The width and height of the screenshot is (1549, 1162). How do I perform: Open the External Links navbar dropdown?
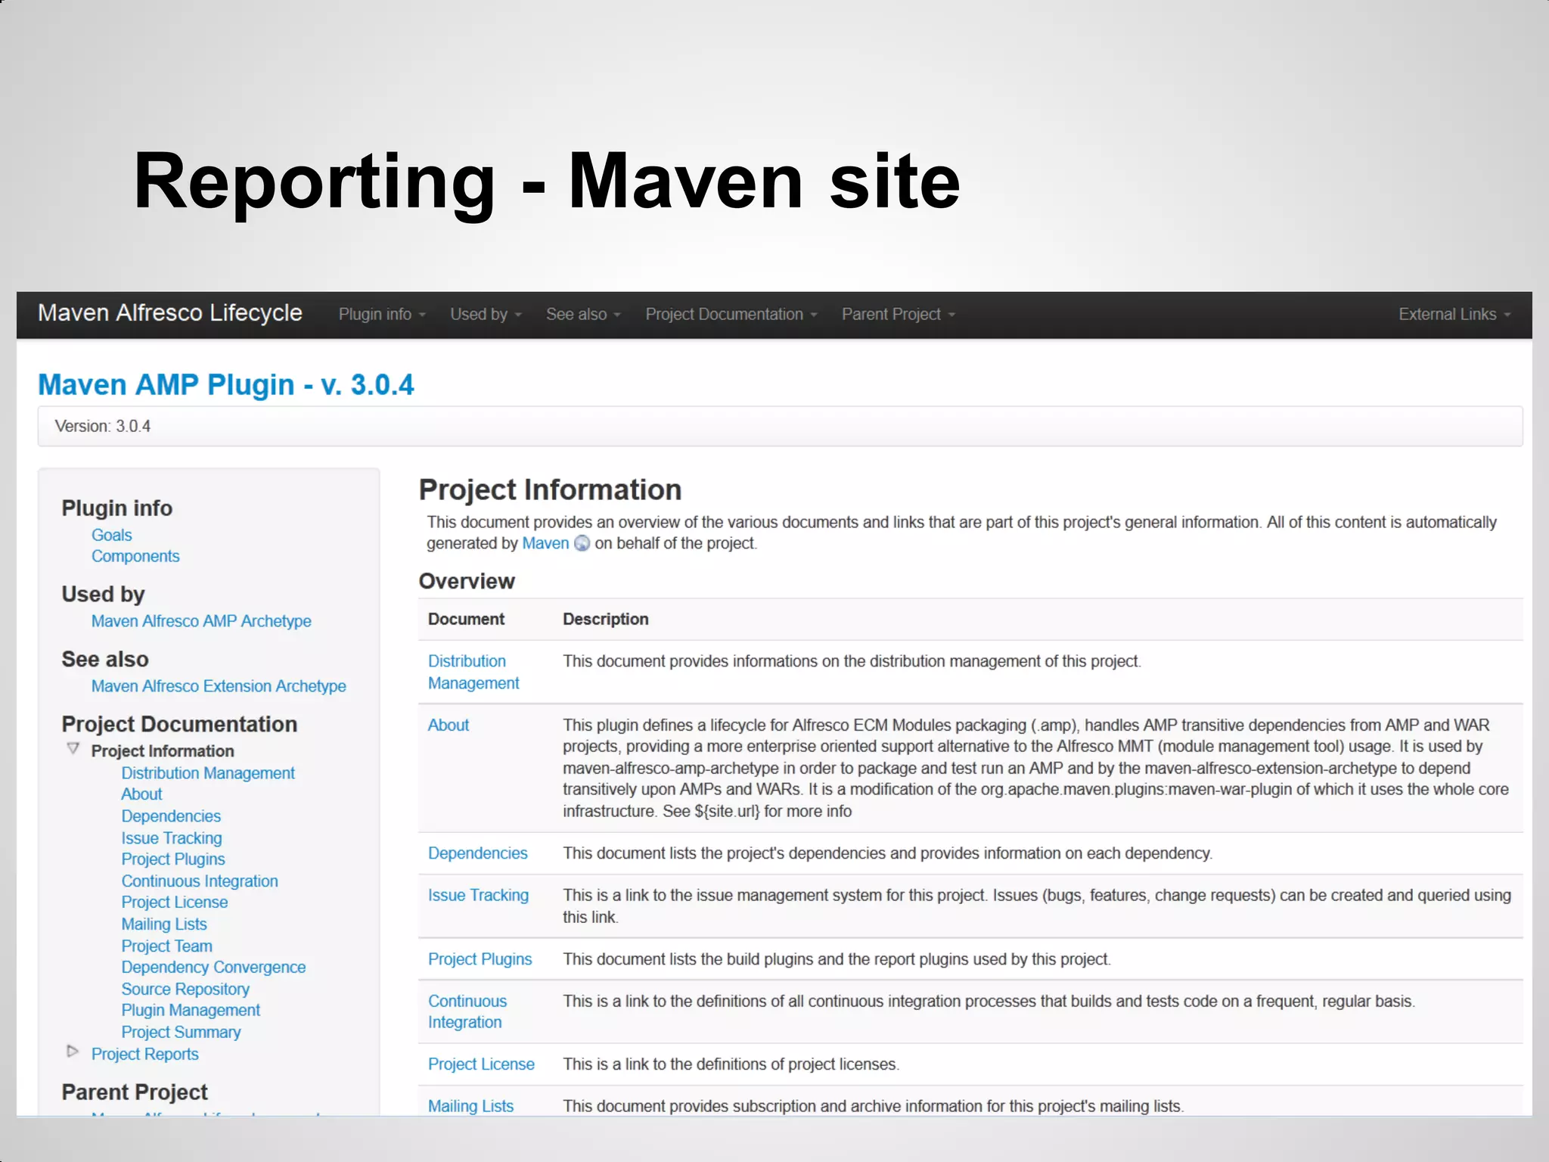(x=1454, y=314)
